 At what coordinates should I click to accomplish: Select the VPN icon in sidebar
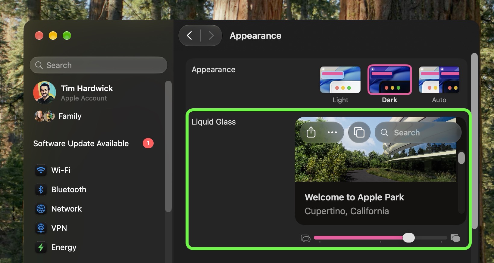pos(41,228)
